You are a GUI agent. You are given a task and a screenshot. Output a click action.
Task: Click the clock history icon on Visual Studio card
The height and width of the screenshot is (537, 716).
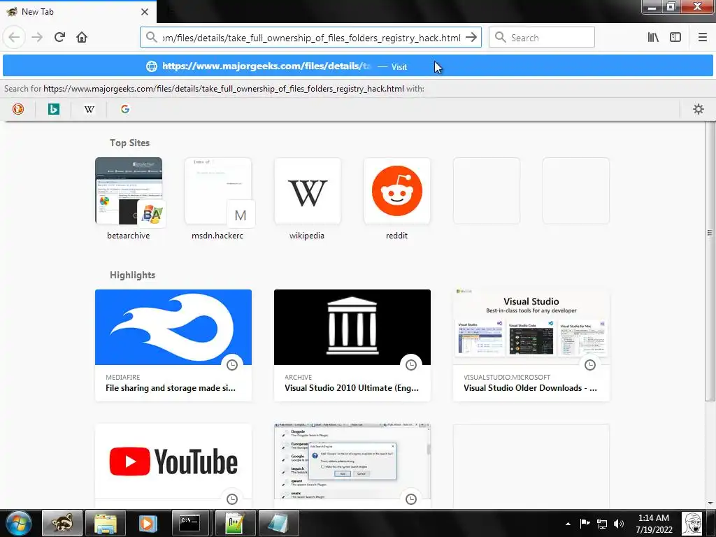click(x=590, y=365)
